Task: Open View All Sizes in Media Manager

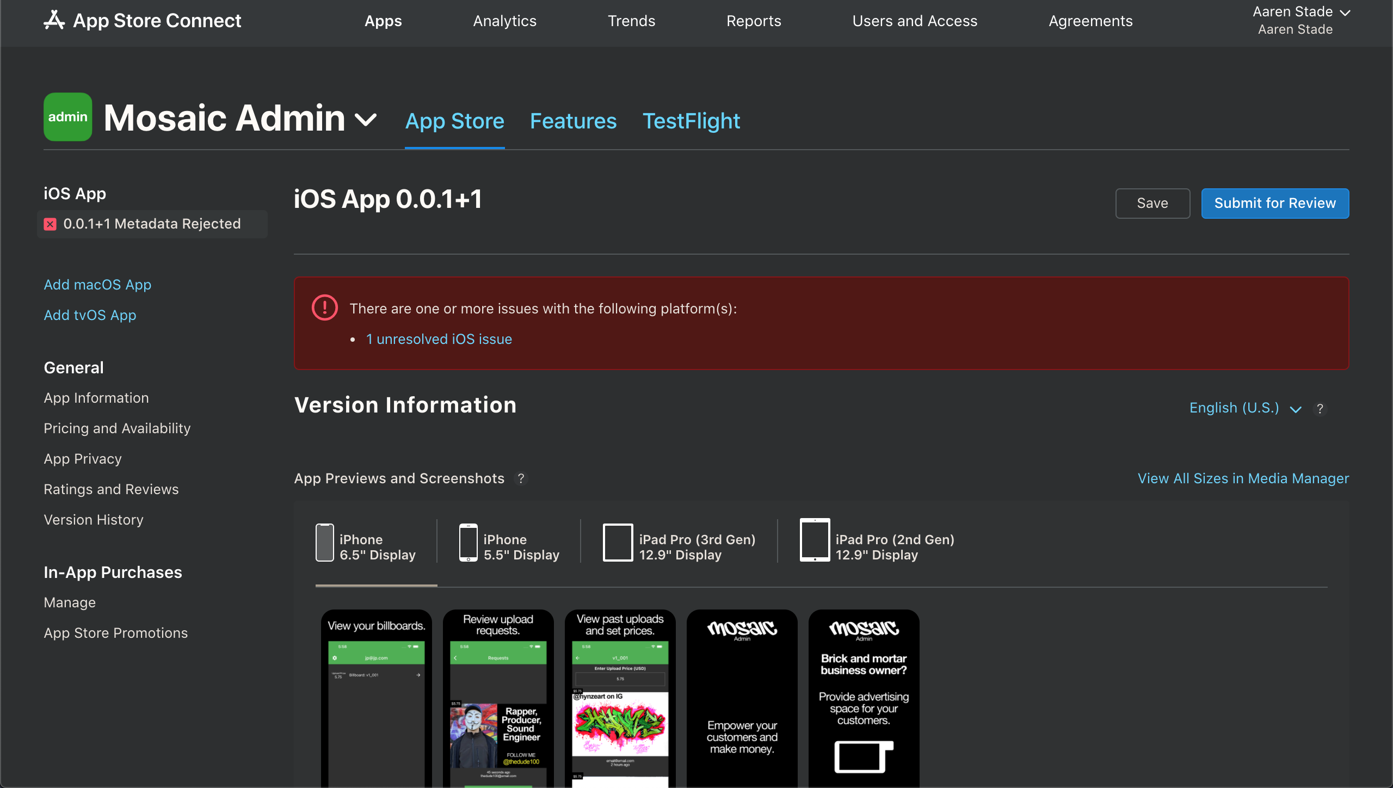Action: point(1243,478)
